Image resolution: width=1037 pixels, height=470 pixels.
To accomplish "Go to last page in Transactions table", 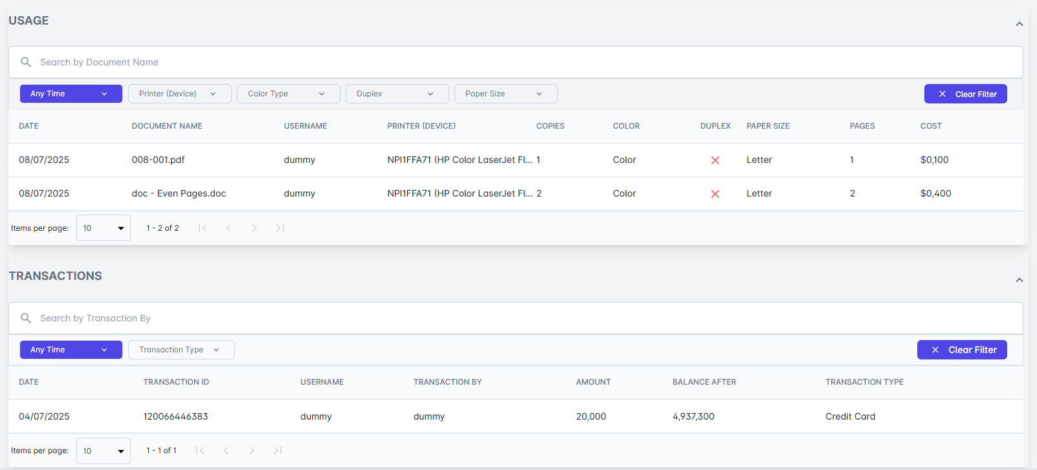I will click(278, 451).
